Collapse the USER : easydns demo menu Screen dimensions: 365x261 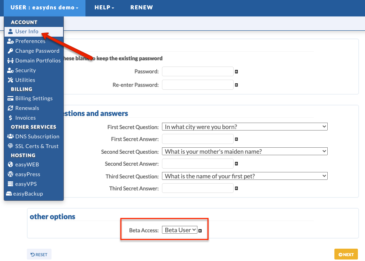tap(44, 7)
